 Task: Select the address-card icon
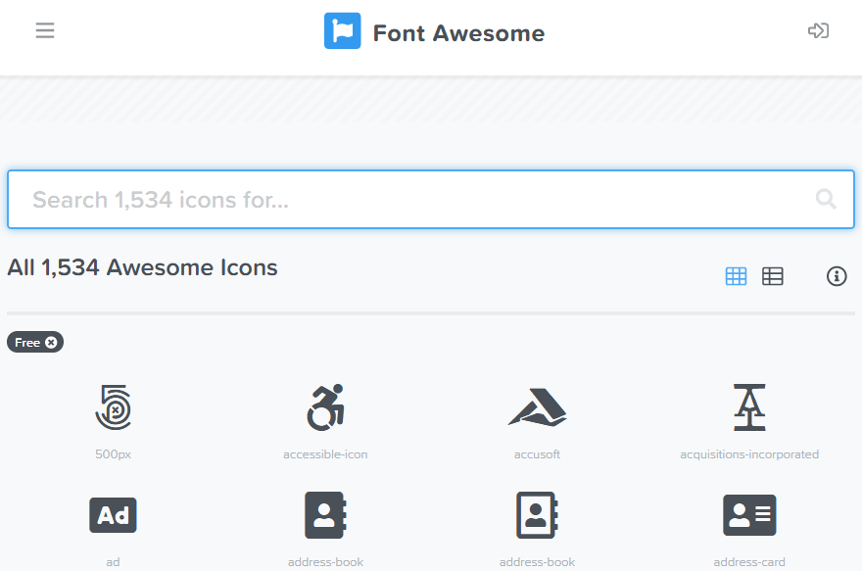pos(749,515)
